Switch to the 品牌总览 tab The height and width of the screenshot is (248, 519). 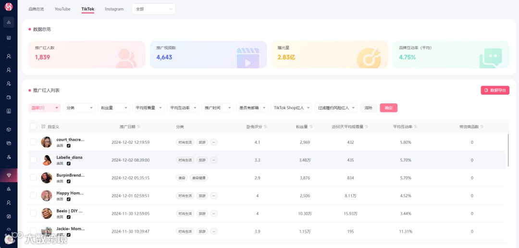36,9
